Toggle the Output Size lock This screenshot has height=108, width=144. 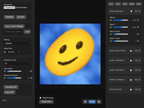[x=5, y=52]
